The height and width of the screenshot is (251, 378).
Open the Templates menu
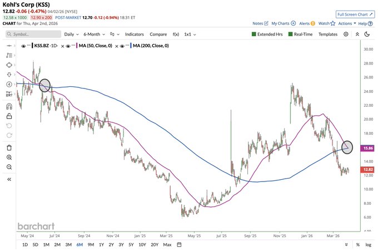(328, 35)
